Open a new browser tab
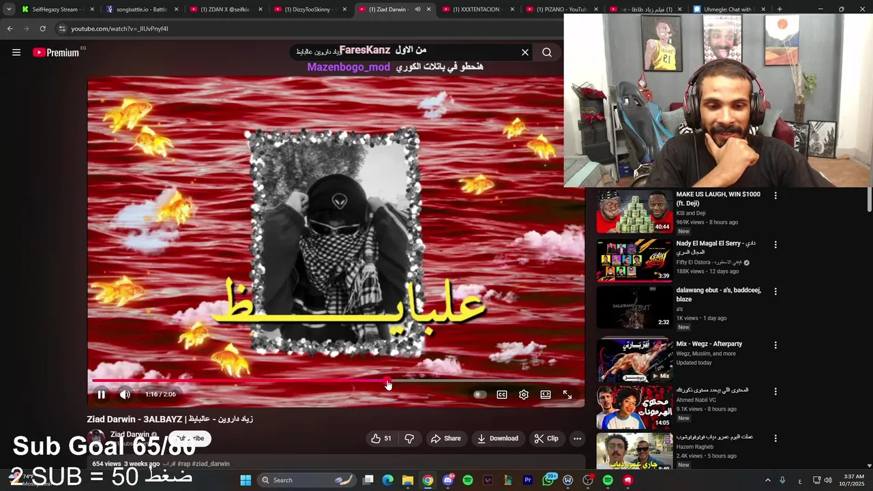The height and width of the screenshot is (491, 873). click(x=780, y=10)
